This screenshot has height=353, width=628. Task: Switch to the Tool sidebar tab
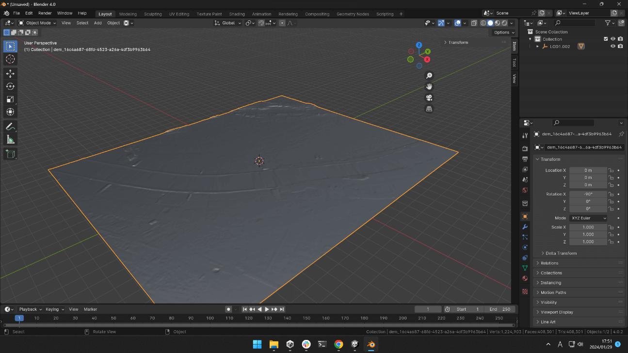(515, 63)
